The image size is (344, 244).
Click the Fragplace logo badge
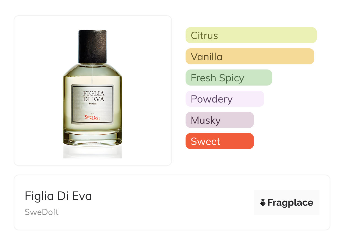point(287,202)
